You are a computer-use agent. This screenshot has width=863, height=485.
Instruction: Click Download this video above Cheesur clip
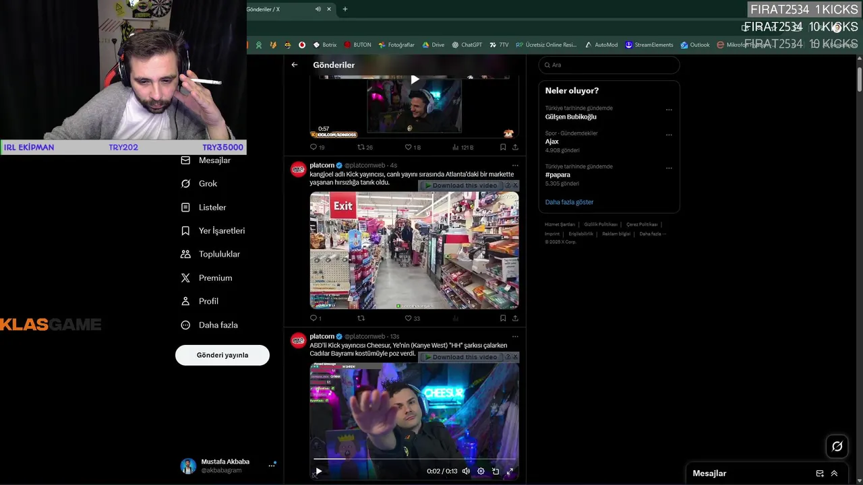tap(461, 357)
